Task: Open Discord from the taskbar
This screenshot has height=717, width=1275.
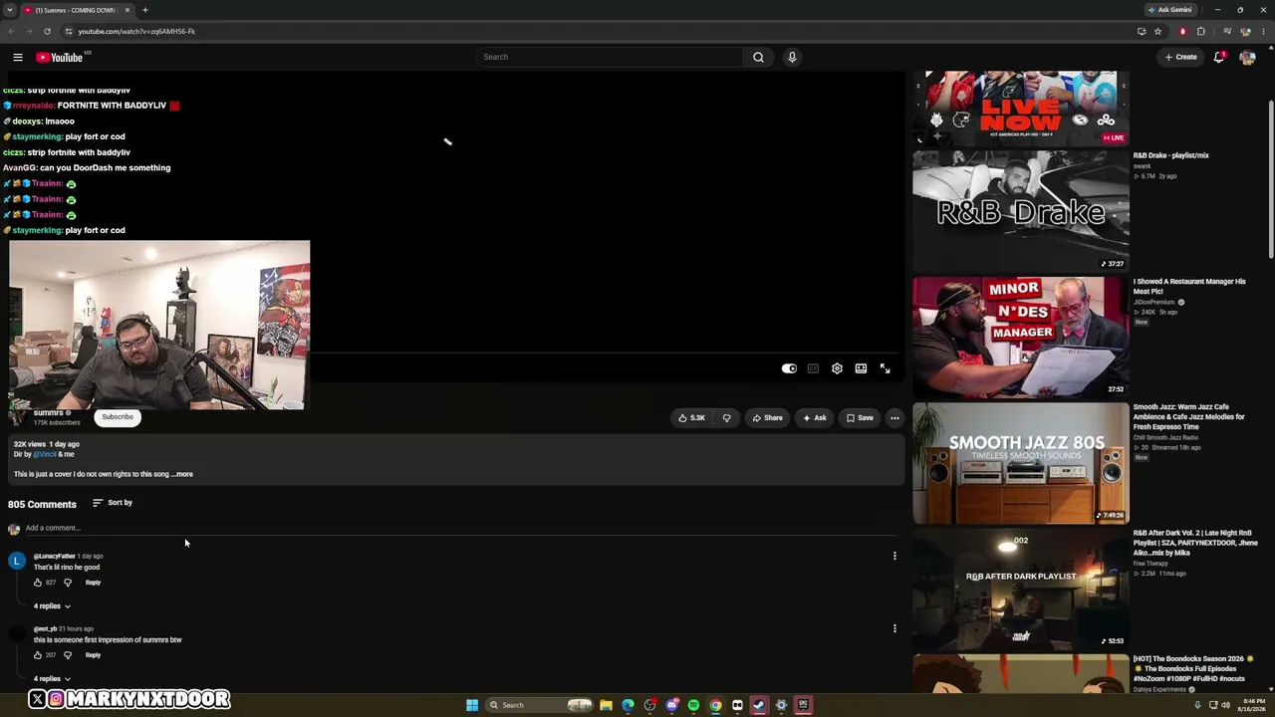Action: (671, 705)
